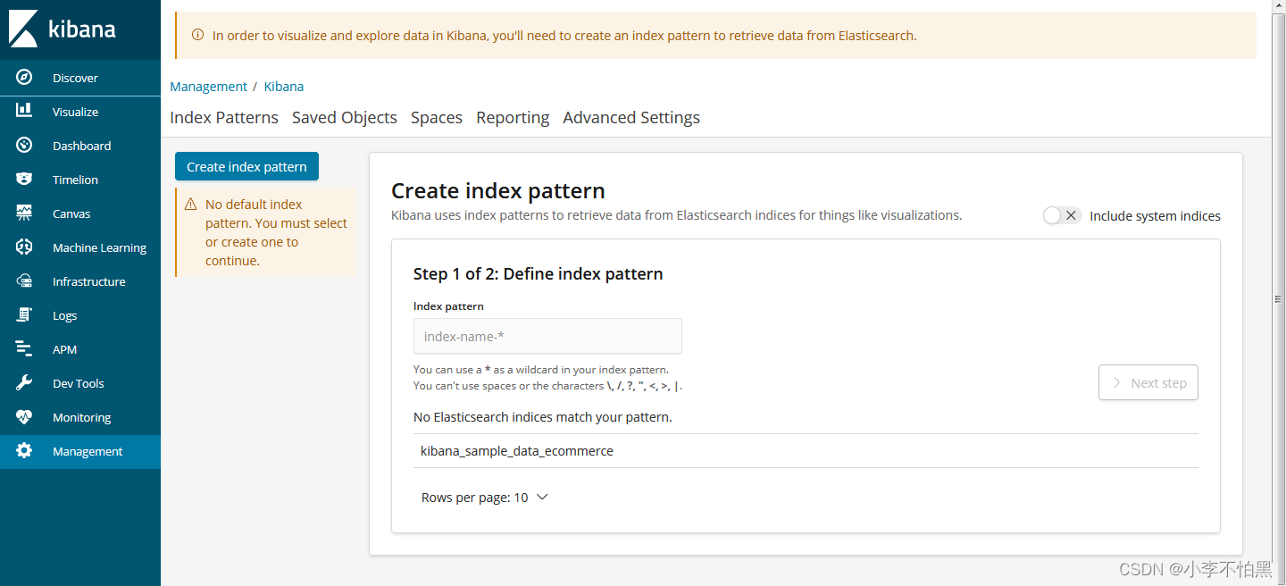Viewport: 1286px width, 586px height.
Task: Switch to Saved Objects tab
Action: [345, 117]
